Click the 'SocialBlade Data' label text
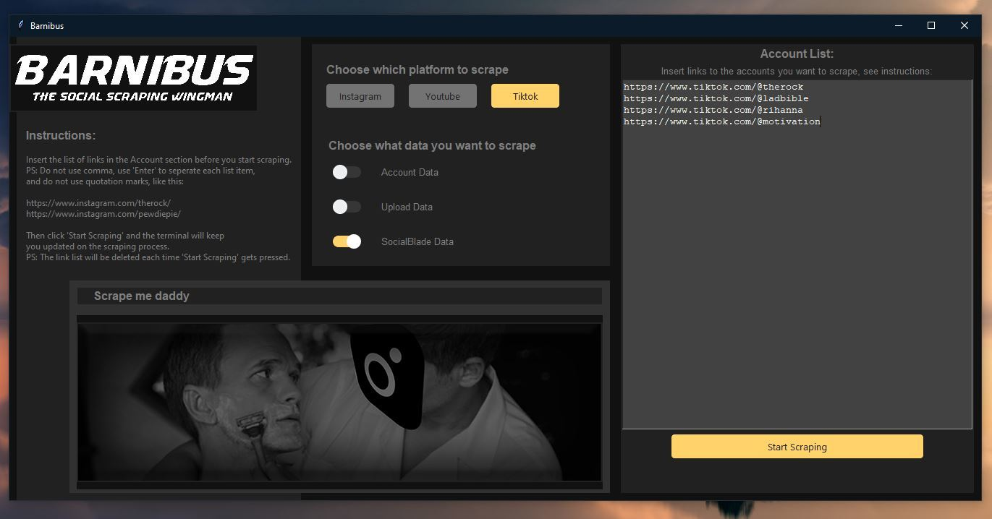The image size is (992, 519). tap(417, 241)
